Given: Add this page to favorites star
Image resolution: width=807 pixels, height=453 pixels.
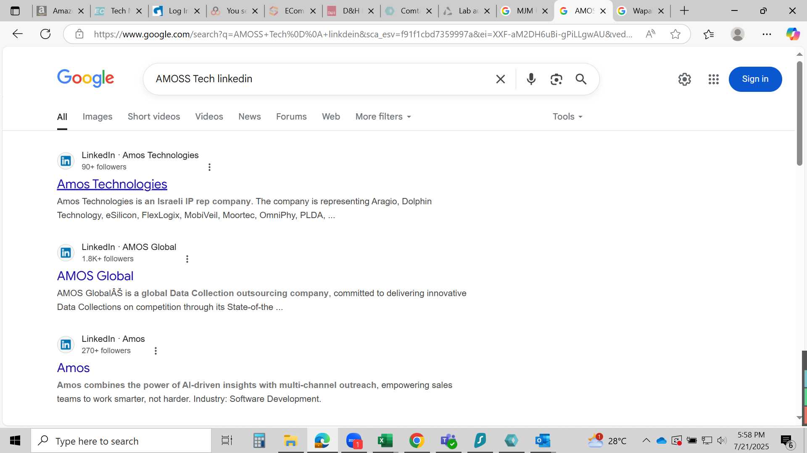Looking at the screenshot, I should coord(675,34).
